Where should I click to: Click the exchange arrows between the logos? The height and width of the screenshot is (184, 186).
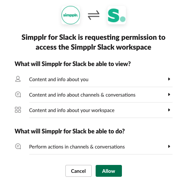(94, 15)
